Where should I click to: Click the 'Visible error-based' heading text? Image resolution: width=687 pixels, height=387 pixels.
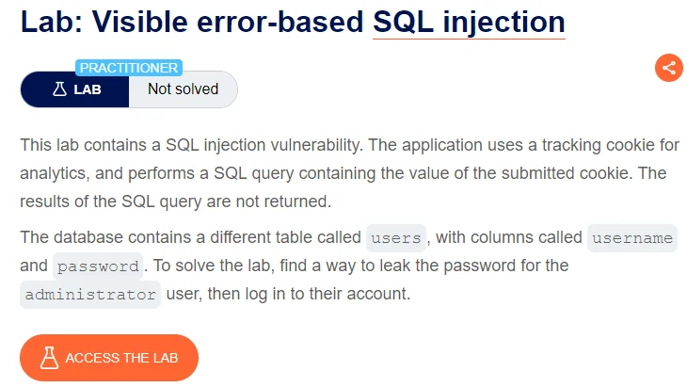228,22
